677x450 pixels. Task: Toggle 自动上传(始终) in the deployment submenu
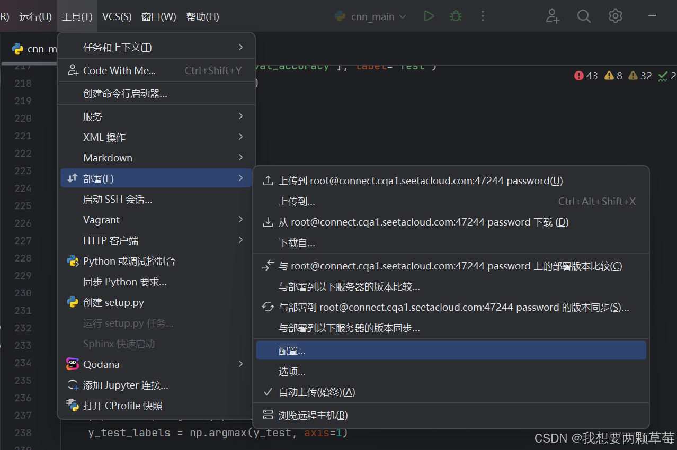[x=316, y=392]
